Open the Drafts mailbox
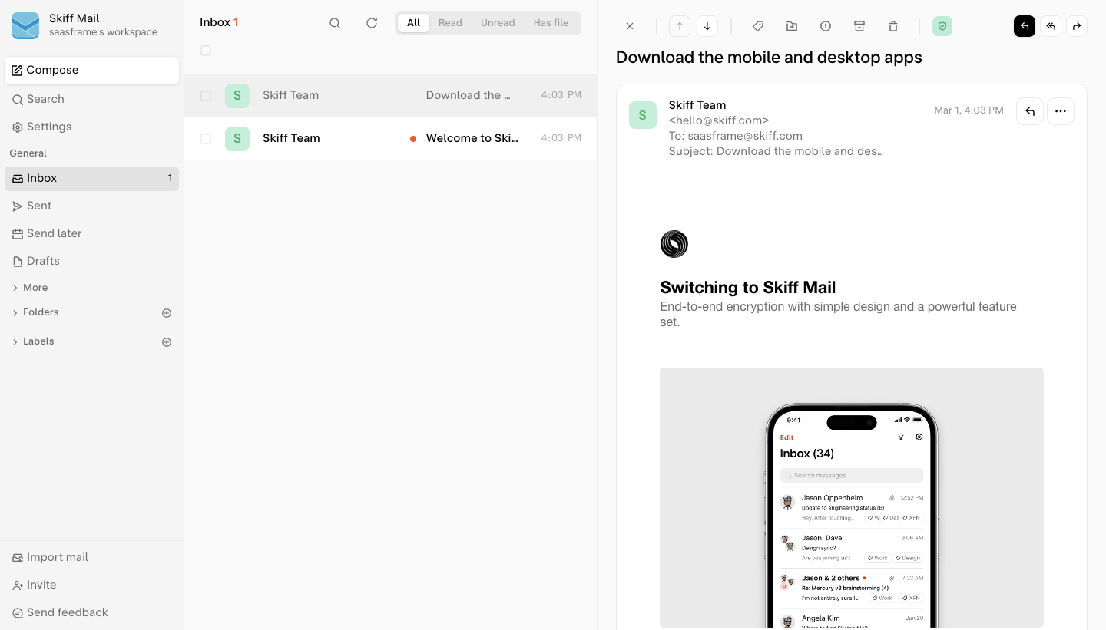Image resolution: width=1106 pixels, height=630 pixels. tap(92, 261)
